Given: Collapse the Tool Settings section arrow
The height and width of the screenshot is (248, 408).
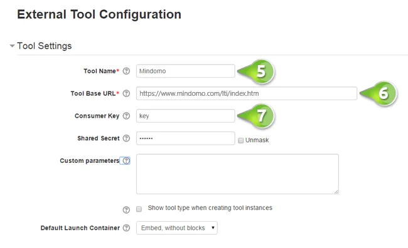Looking at the screenshot, I should pyautogui.click(x=12, y=46).
